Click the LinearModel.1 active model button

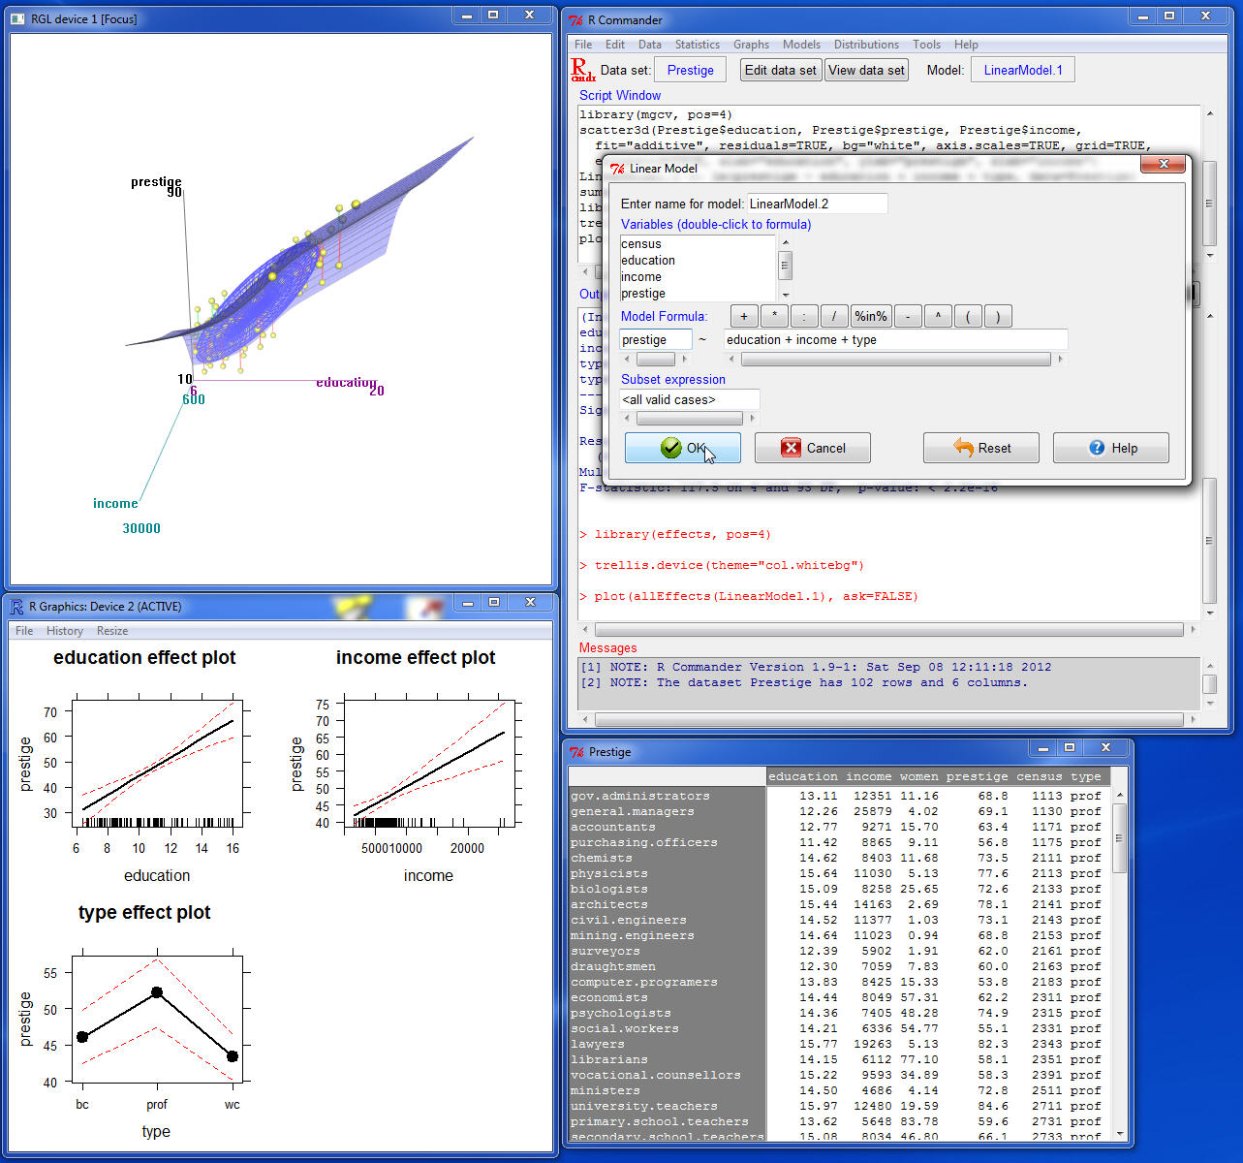coord(1023,70)
